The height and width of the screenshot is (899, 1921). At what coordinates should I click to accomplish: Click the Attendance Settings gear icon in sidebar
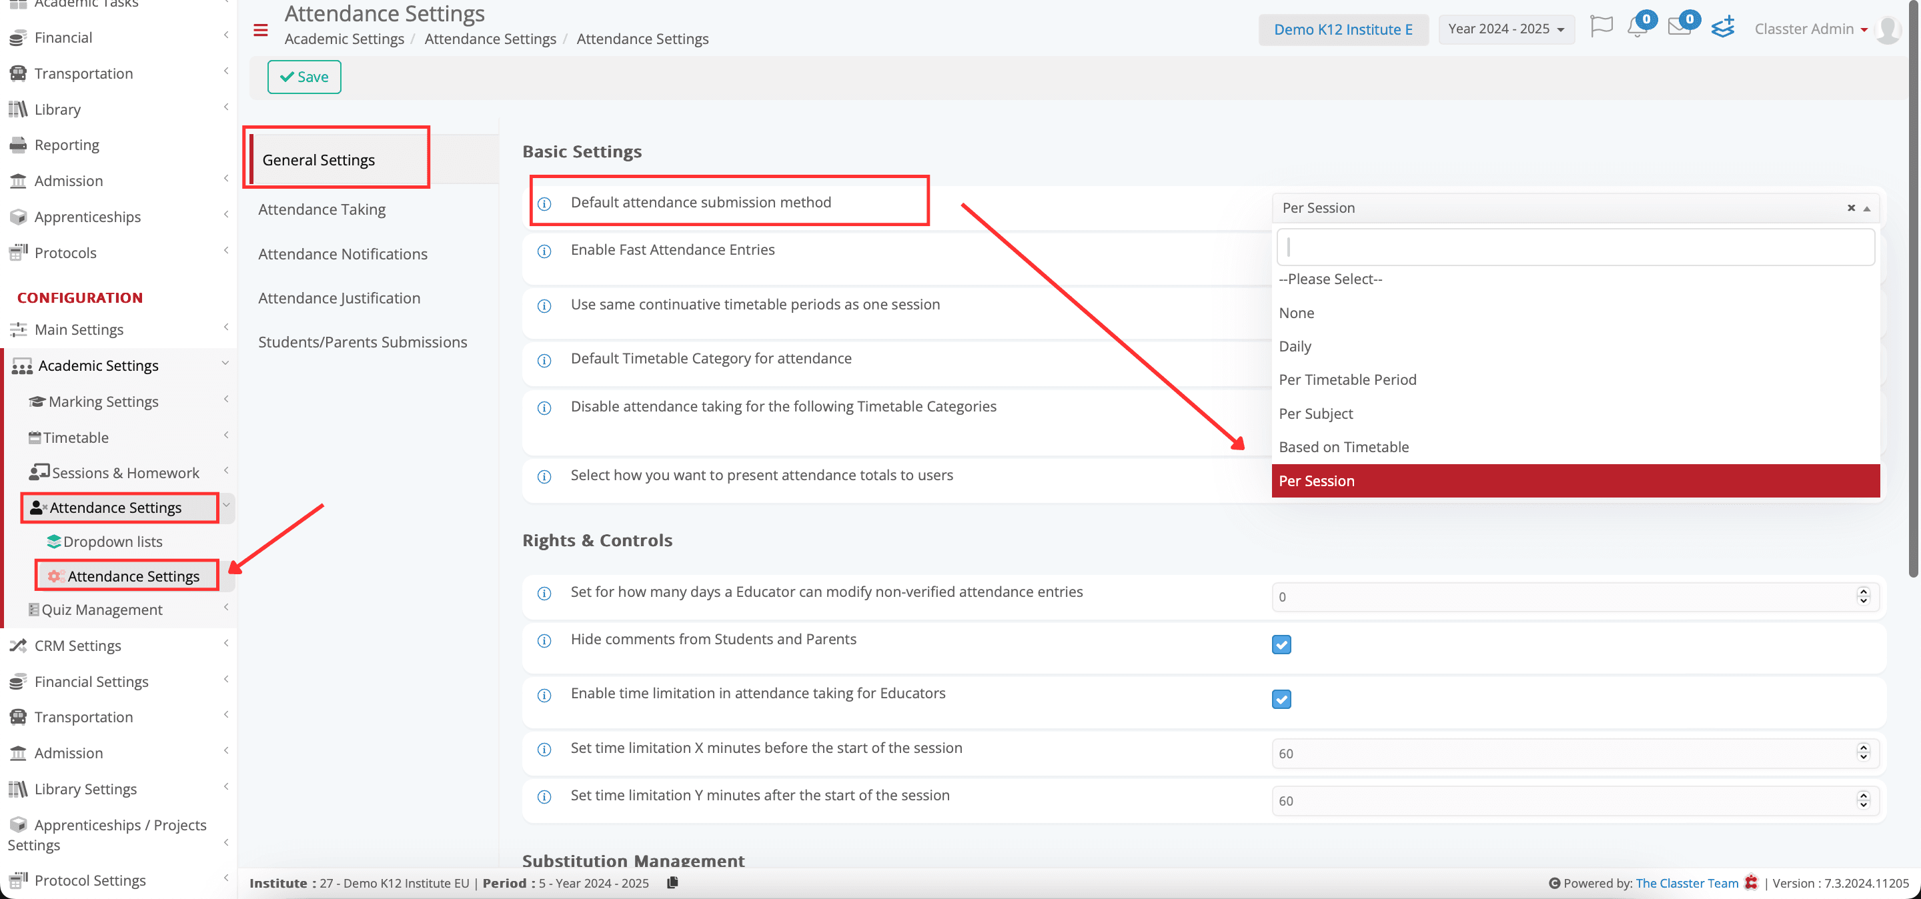click(55, 576)
